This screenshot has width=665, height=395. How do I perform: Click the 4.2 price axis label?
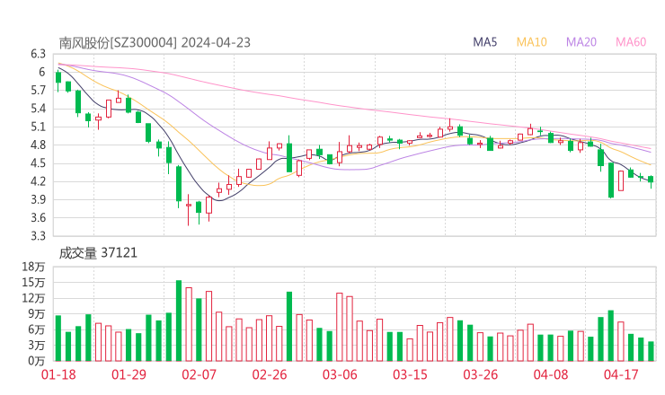tap(38, 181)
